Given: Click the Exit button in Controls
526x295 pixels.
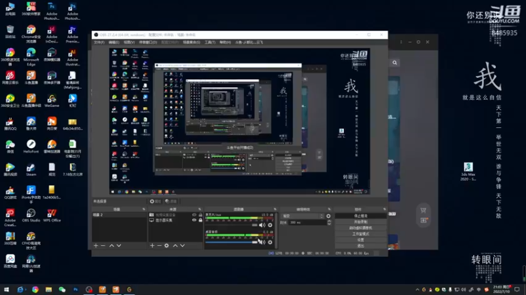Looking at the screenshot, I should tap(360, 246).
